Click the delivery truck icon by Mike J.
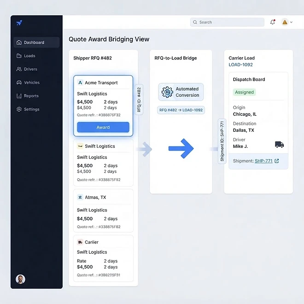This screenshot has width=304, height=304. click(x=280, y=145)
